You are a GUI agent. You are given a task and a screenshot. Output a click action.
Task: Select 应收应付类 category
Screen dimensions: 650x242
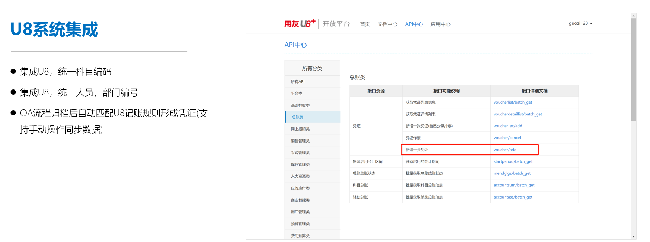point(313,188)
